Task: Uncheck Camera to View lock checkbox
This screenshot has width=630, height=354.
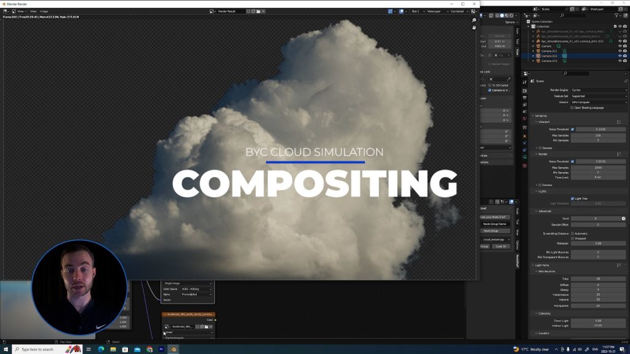Action: pyautogui.click(x=490, y=90)
